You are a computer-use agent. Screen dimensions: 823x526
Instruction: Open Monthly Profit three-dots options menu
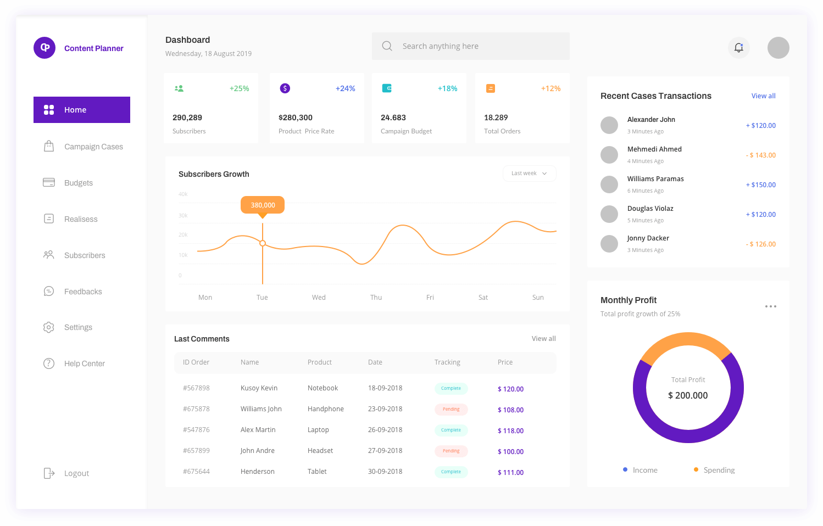pos(771,306)
